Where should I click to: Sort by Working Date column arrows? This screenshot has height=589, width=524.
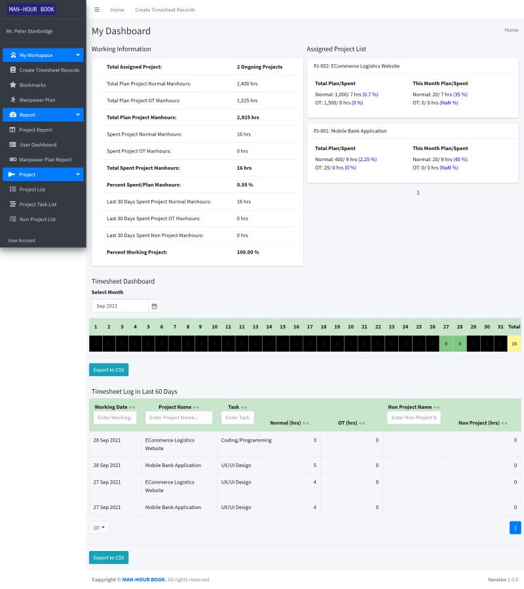[132, 407]
